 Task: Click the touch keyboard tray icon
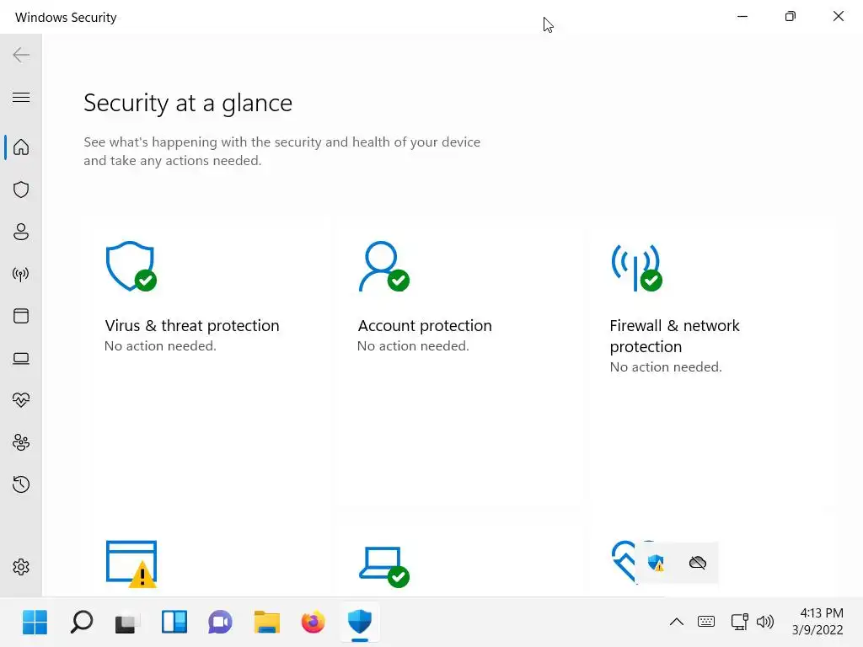click(706, 622)
